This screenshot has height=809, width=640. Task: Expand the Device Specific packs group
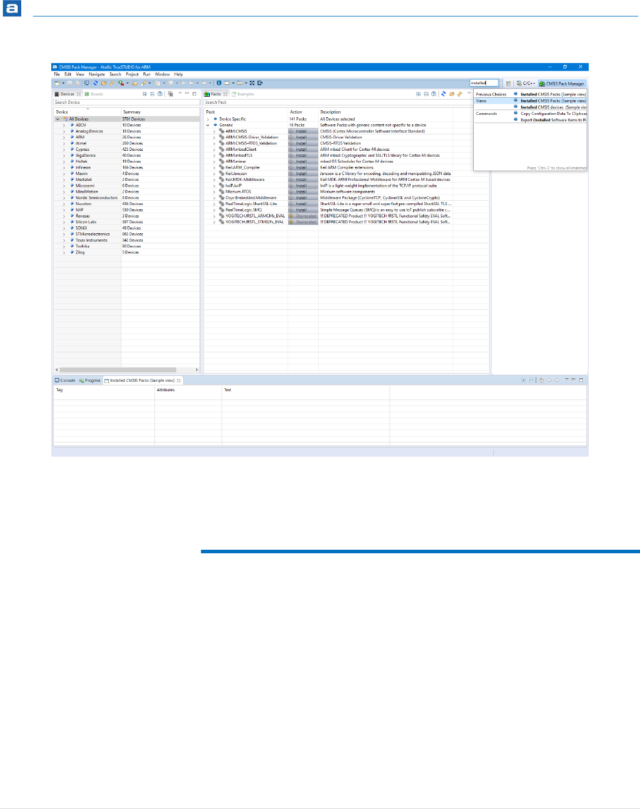coord(208,119)
